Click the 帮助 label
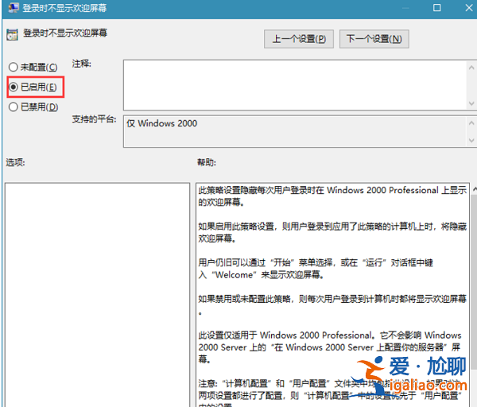 [x=206, y=162]
